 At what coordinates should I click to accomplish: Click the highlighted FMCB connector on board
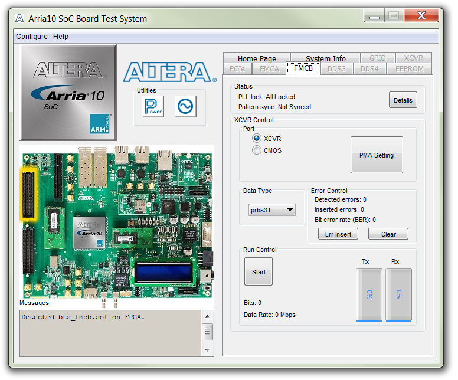click(28, 194)
